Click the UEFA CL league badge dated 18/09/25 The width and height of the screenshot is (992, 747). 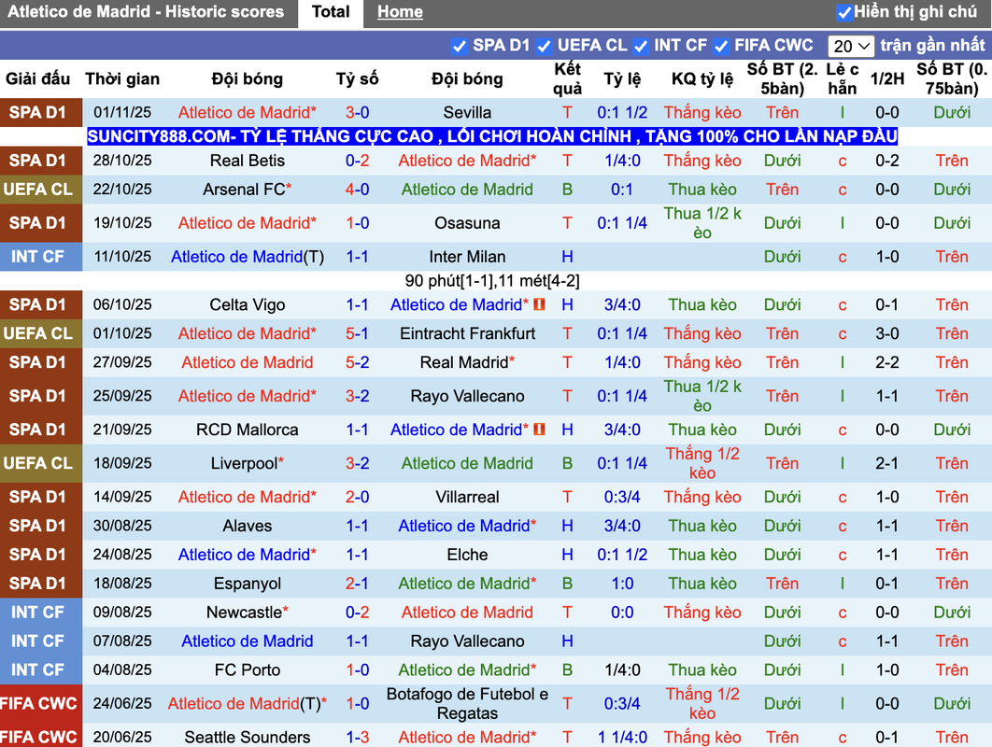[41, 464]
